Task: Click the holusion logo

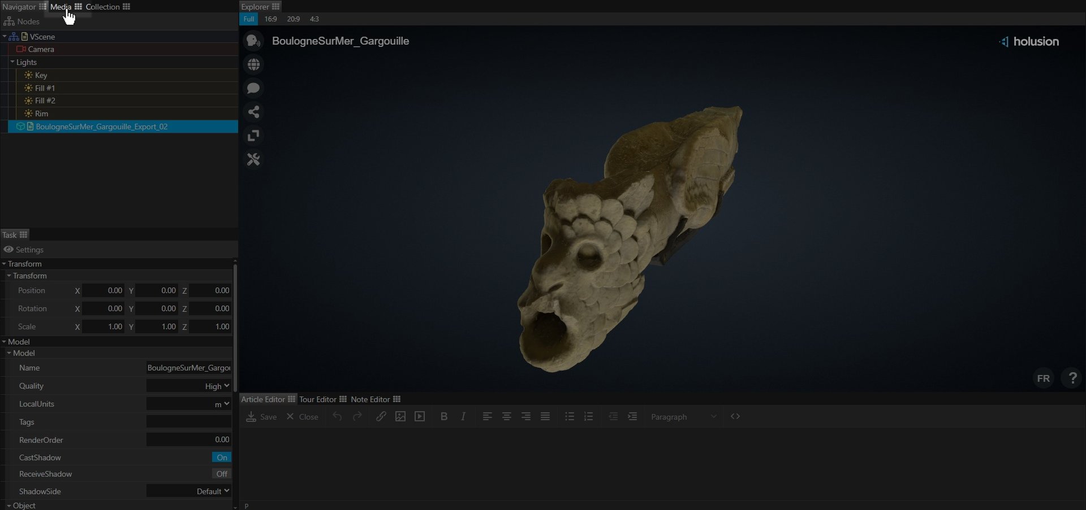Action: [x=1029, y=41]
